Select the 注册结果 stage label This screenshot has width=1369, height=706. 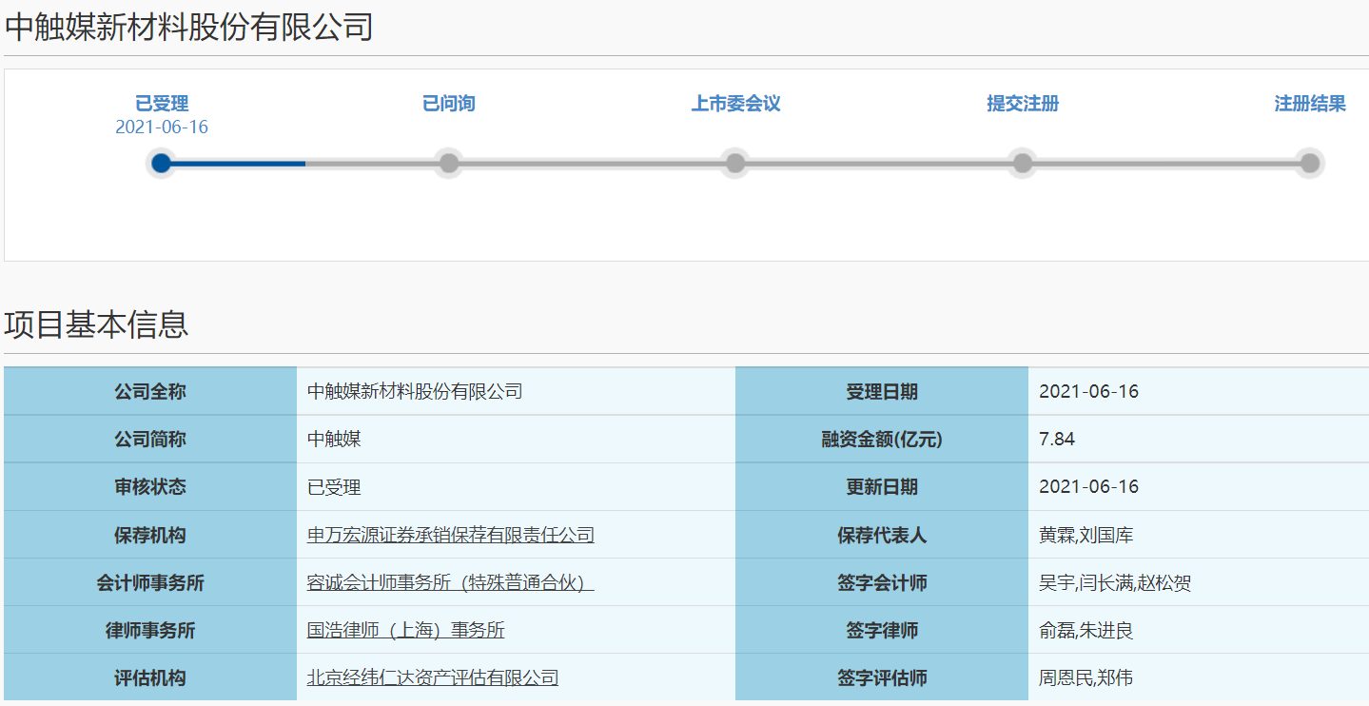(1309, 104)
